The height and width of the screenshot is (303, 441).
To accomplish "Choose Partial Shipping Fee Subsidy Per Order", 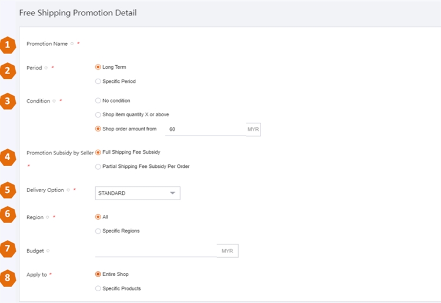I will (98, 167).
